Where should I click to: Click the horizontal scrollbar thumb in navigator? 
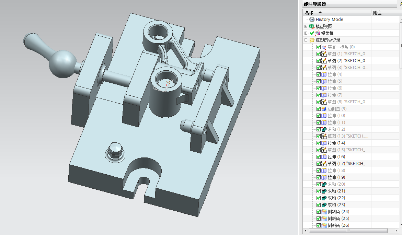[348, 231]
